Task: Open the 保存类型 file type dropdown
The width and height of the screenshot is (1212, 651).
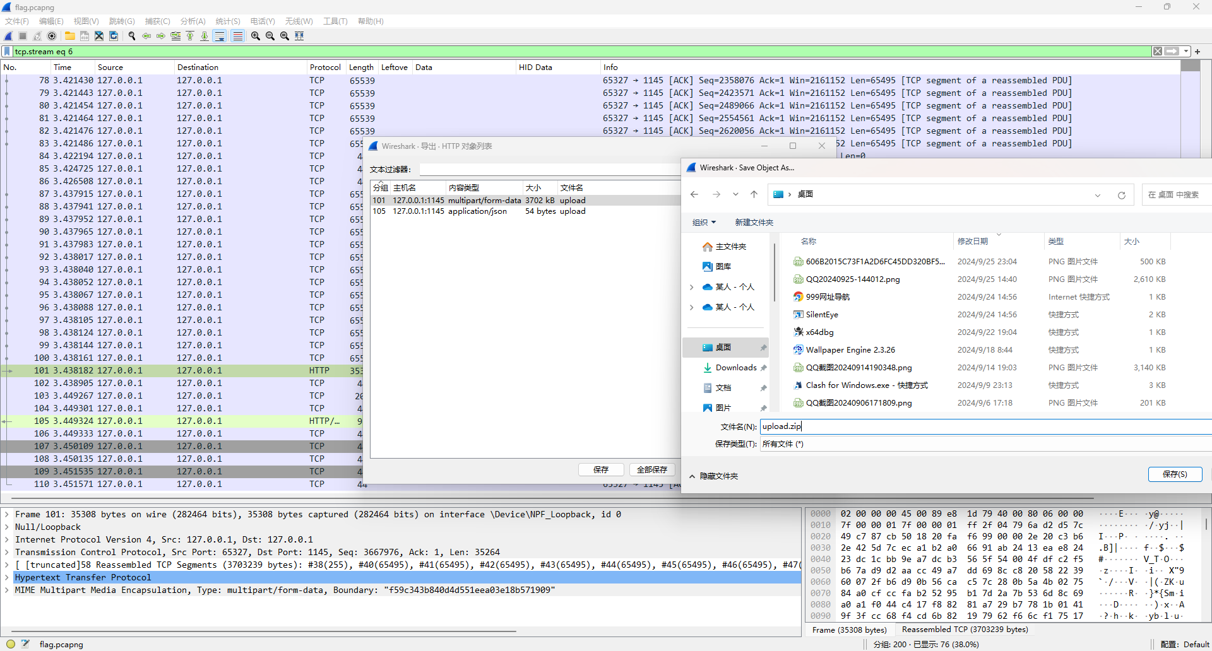Action: click(x=985, y=444)
